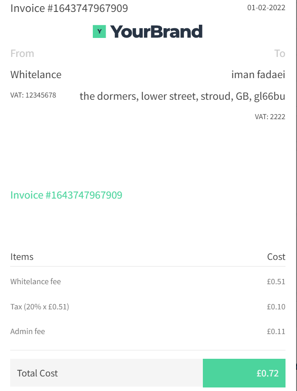Click the date 01-02-2022
This screenshot has width=297, height=391.
click(x=266, y=8)
